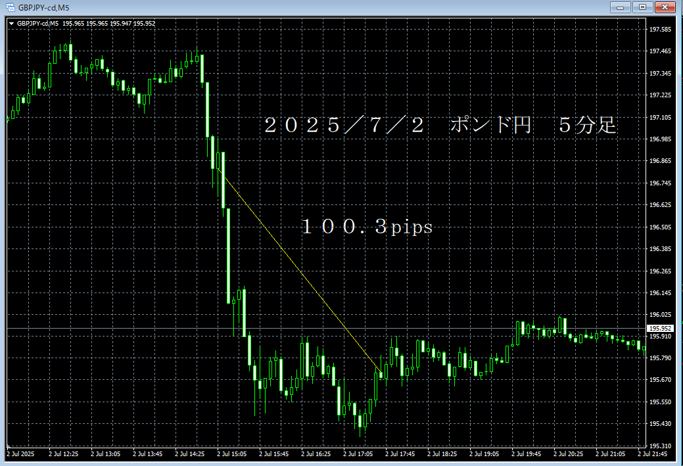Viewport: 683px width, 466px height.
Task: Click the 100.3pips text label
Action: click(x=367, y=227)
